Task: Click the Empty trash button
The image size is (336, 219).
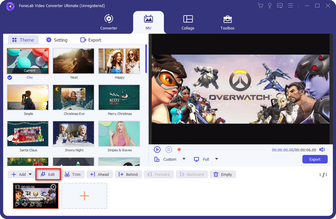Action: tap(223, 174)
